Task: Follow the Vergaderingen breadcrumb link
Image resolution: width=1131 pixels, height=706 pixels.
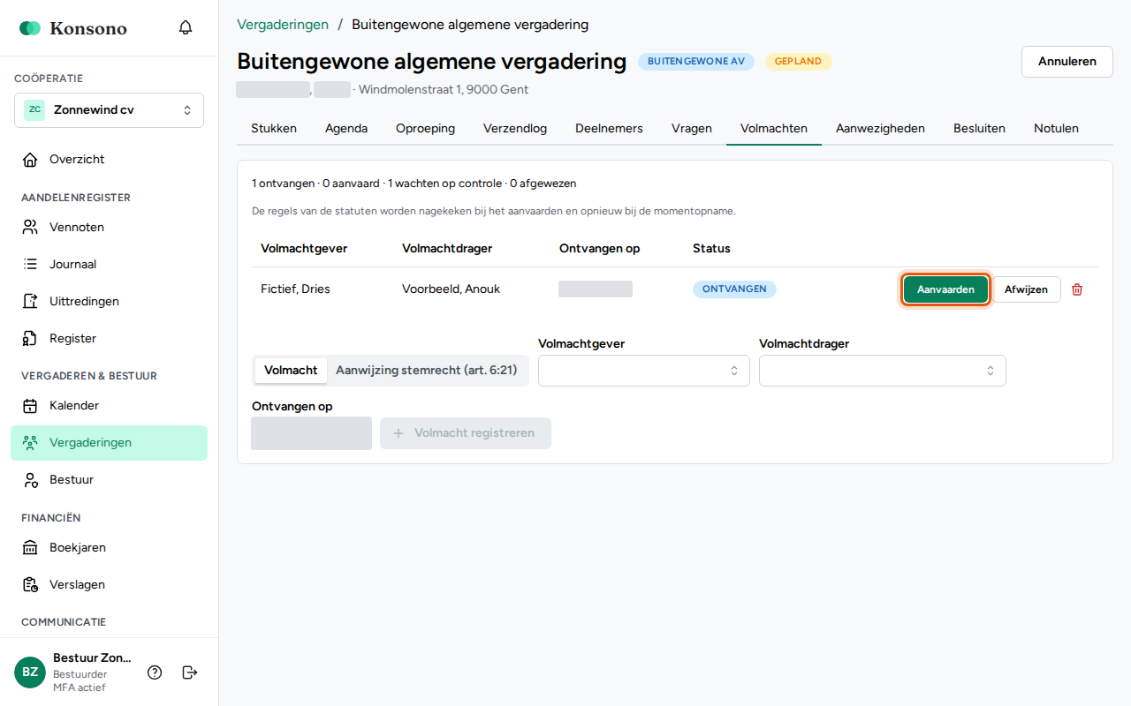Action: click(283, 25)
